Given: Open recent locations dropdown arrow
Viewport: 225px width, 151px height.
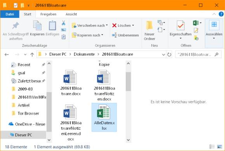Looking at the screenshot, I should (25, 55).
